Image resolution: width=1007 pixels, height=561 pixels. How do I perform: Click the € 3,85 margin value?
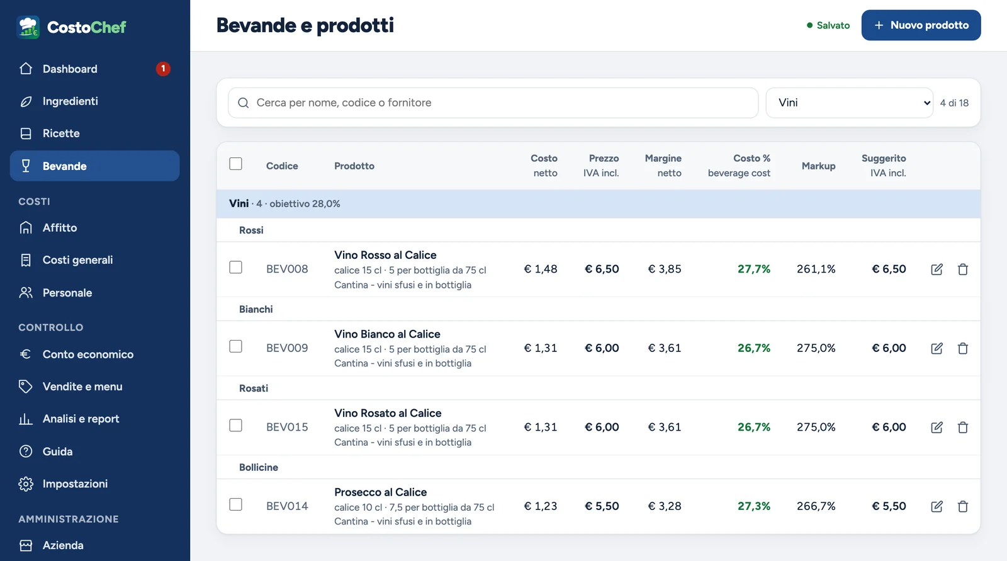click(665, 269)
